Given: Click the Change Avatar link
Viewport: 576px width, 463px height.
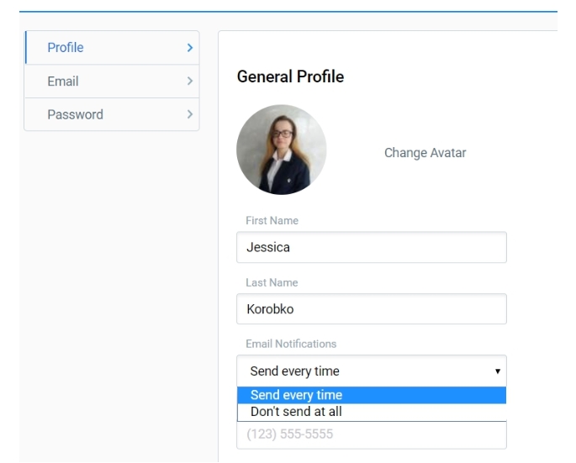Looking at the screenshot, I should (425, 153).
